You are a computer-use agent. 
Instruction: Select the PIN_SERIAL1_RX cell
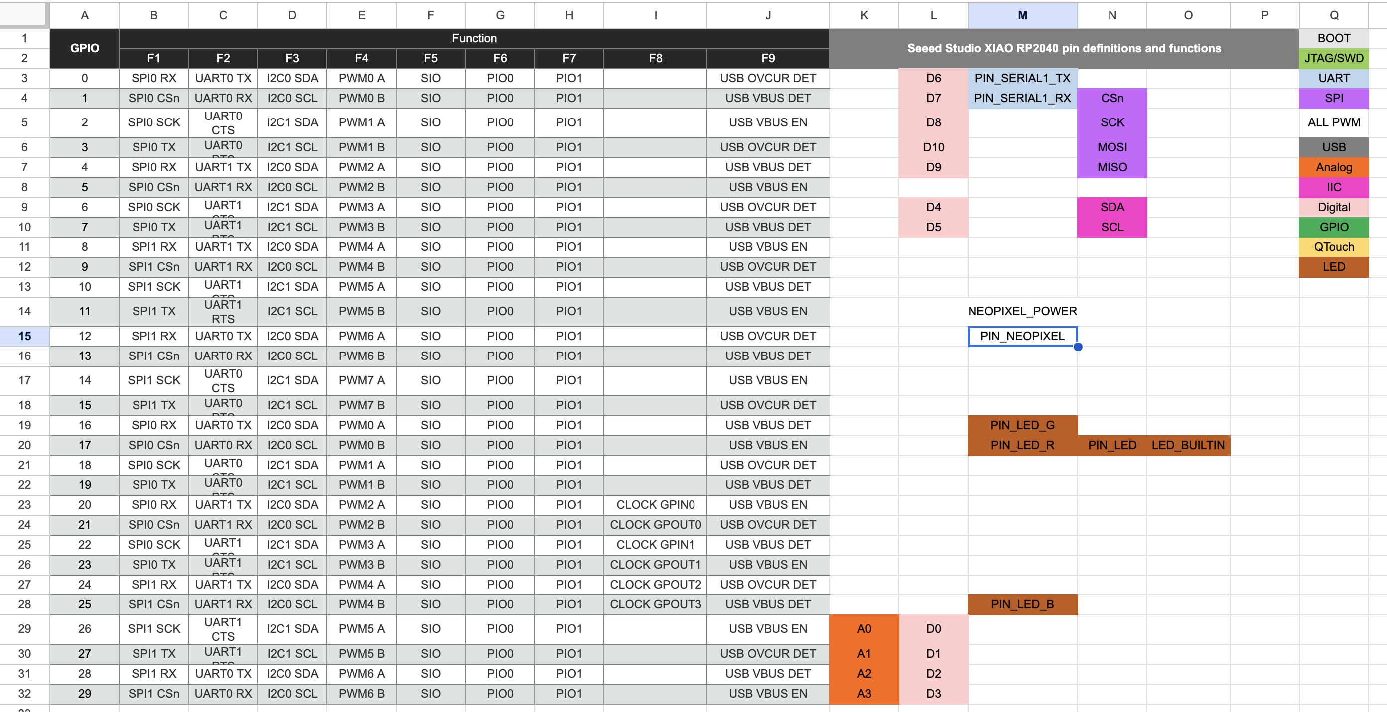(x=1022, y=99)
